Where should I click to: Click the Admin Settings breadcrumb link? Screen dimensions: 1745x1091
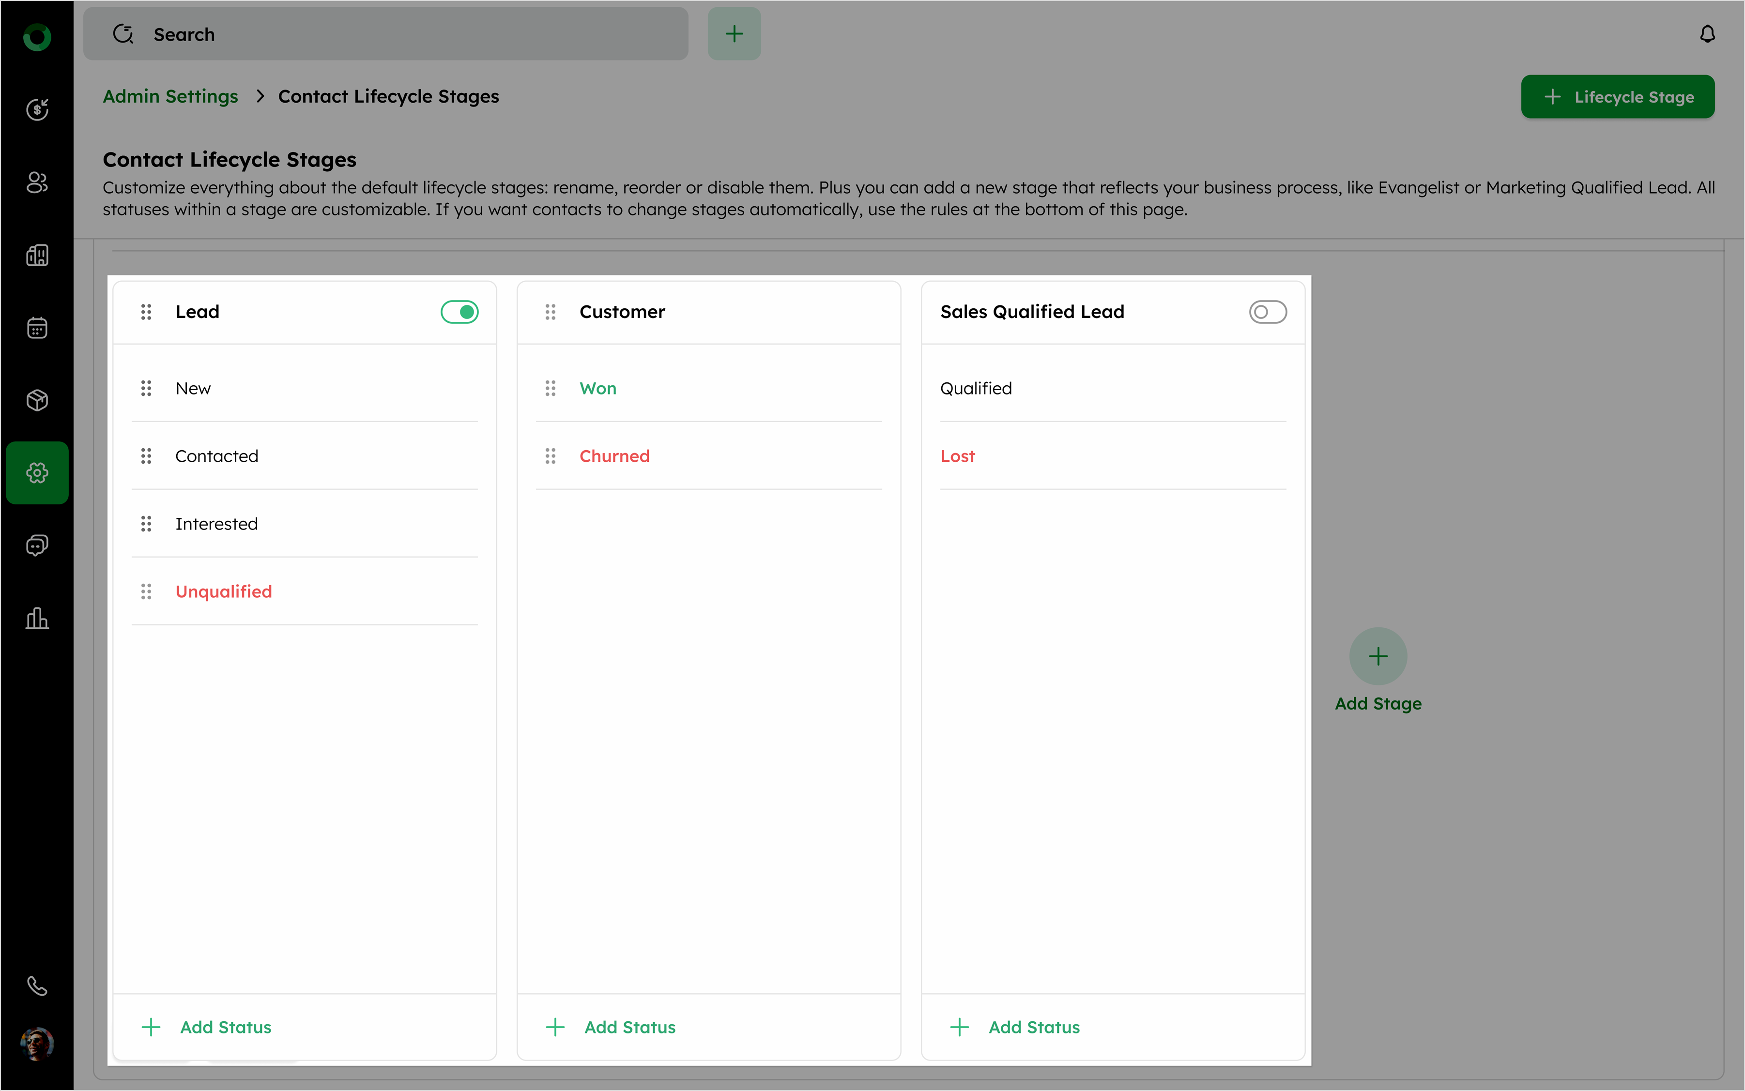pos(170,96)
